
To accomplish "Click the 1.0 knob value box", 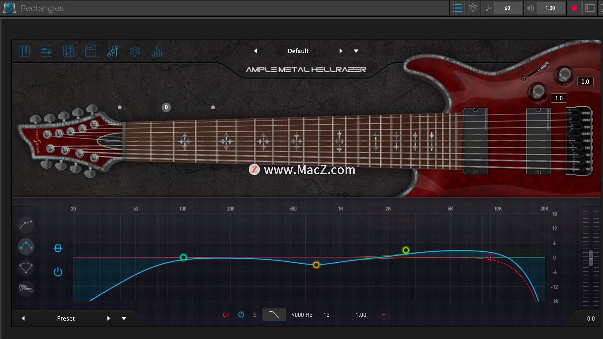I will pyautogui.click(x=559, y=98).
